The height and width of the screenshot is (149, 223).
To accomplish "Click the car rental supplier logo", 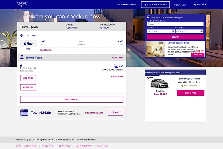I will (150, 78).
